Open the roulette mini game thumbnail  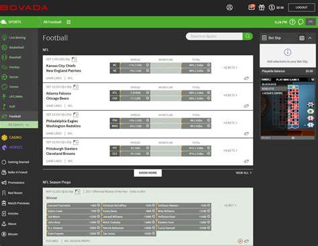point(288,109)
